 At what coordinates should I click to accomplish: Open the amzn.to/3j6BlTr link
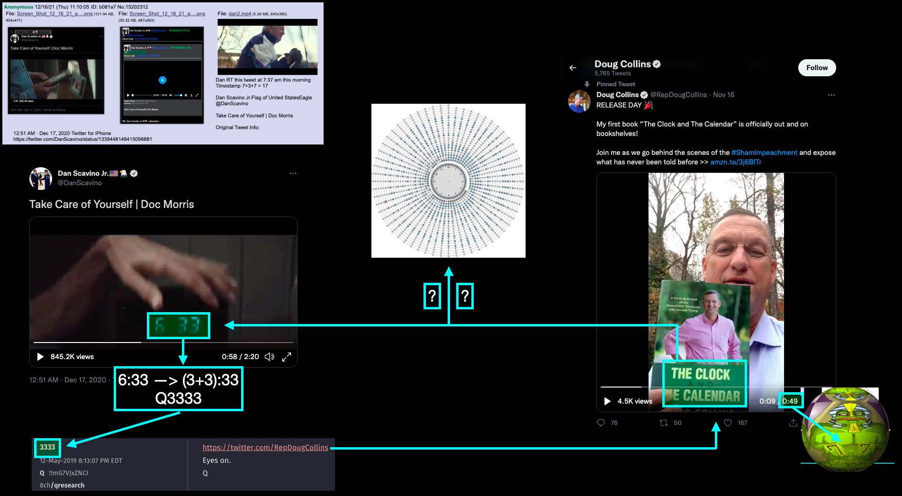click(736, 162)
